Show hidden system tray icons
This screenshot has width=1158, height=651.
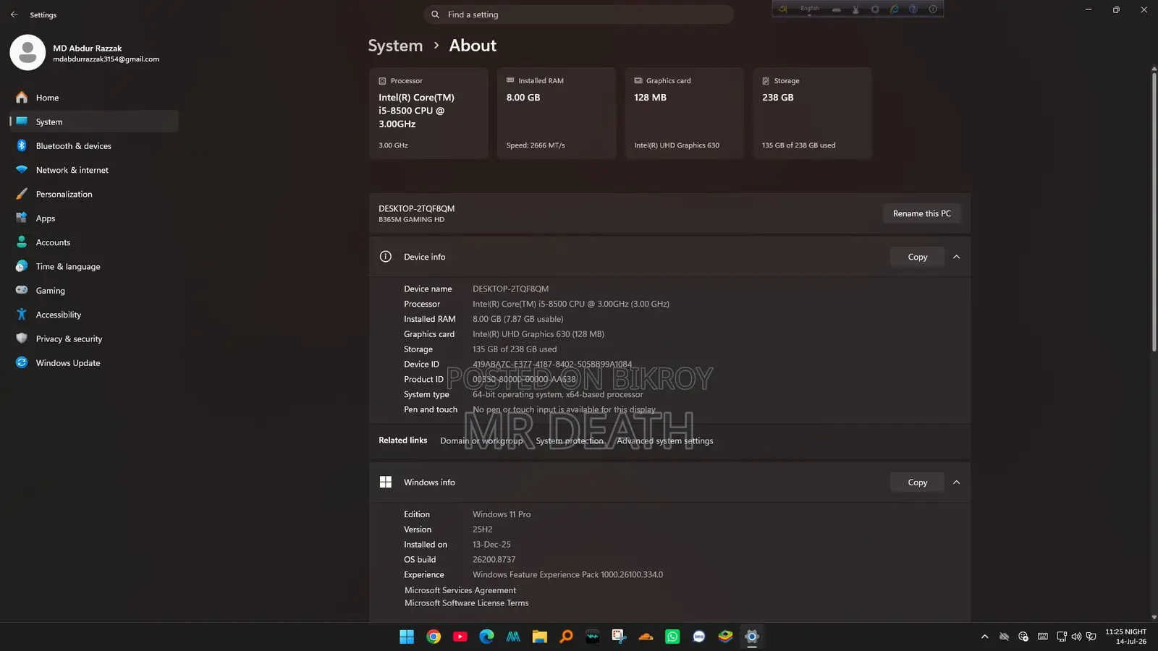point(984,637)
